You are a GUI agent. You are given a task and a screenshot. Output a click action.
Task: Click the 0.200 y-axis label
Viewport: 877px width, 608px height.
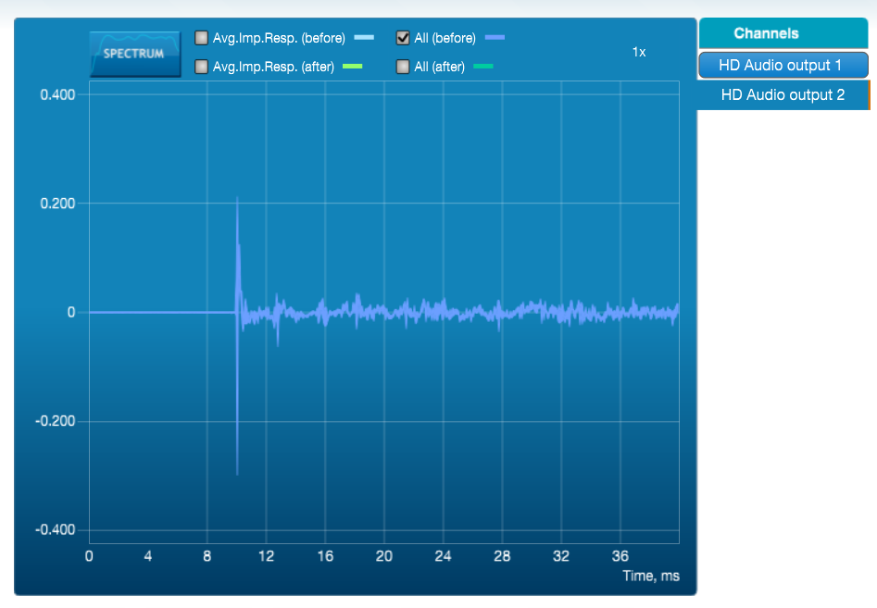[57, 204]
